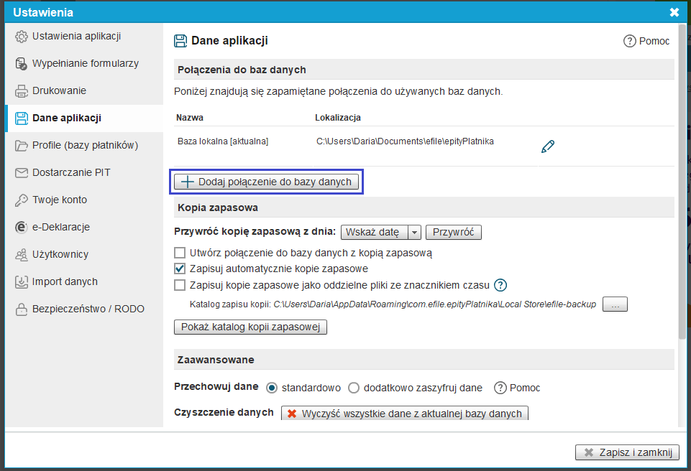Click the pencil edit icon for Baza lokalna
This screenshot has height=471, width=691.
tap(548, 146)
